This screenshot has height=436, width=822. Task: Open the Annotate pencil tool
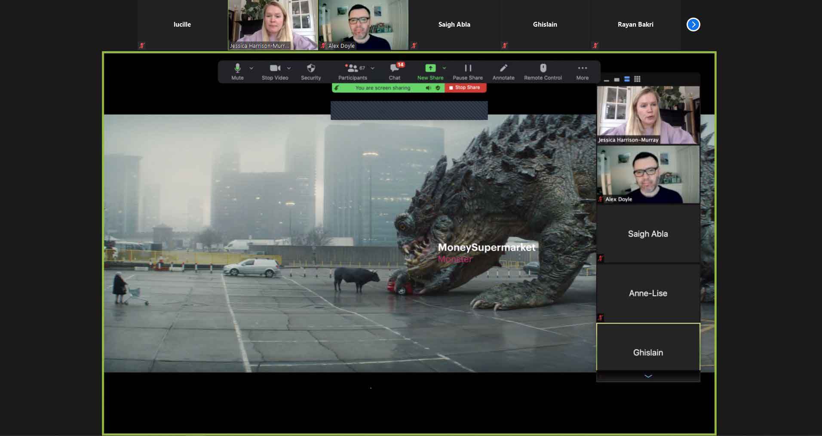coord(503,72)
